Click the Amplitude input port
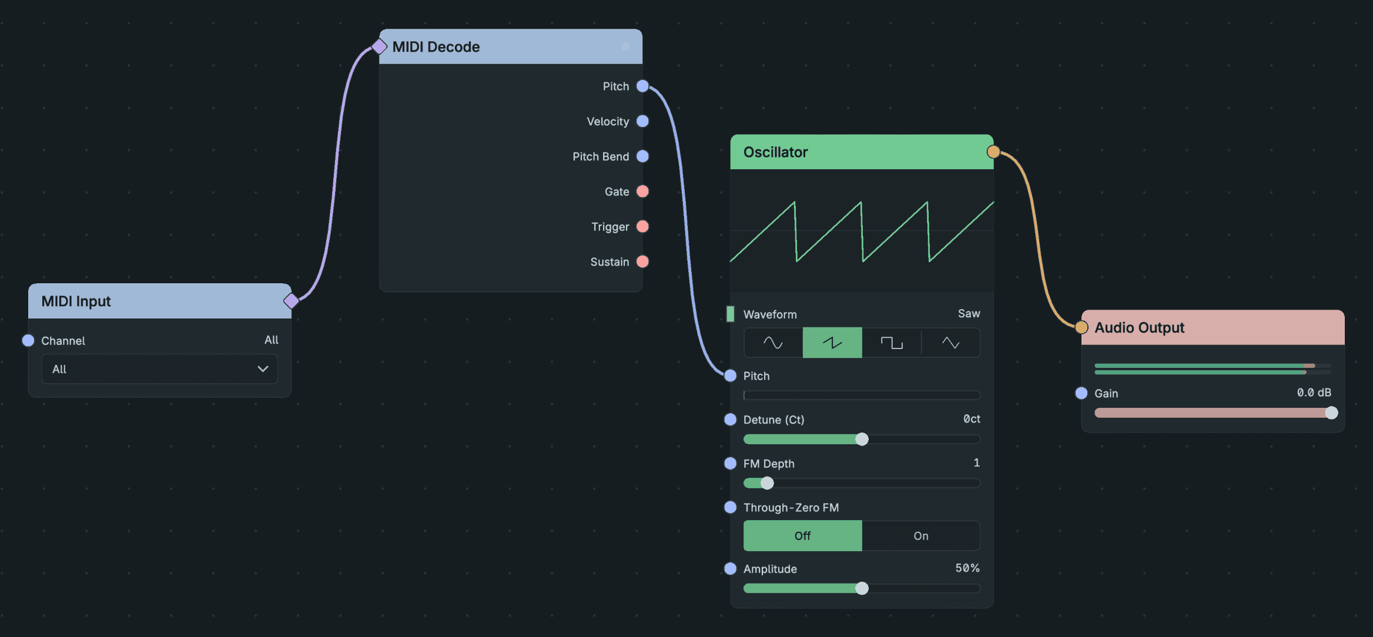Screen dimensions: 1373x637 click(730, 569)
